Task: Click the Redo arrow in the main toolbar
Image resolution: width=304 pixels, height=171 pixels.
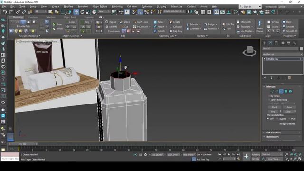Action: (x=11, y=12)
